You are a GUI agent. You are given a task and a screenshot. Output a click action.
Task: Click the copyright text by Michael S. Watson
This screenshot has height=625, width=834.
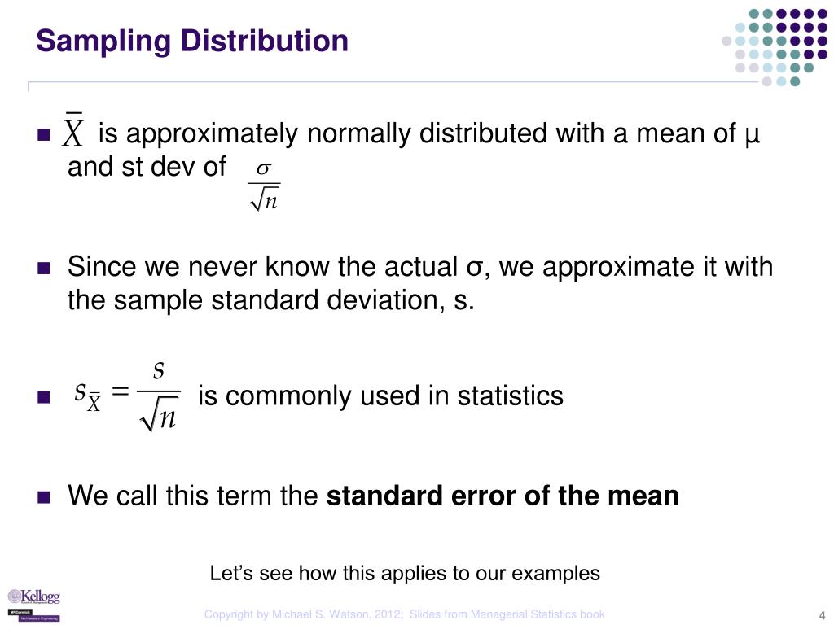point(304,614)
